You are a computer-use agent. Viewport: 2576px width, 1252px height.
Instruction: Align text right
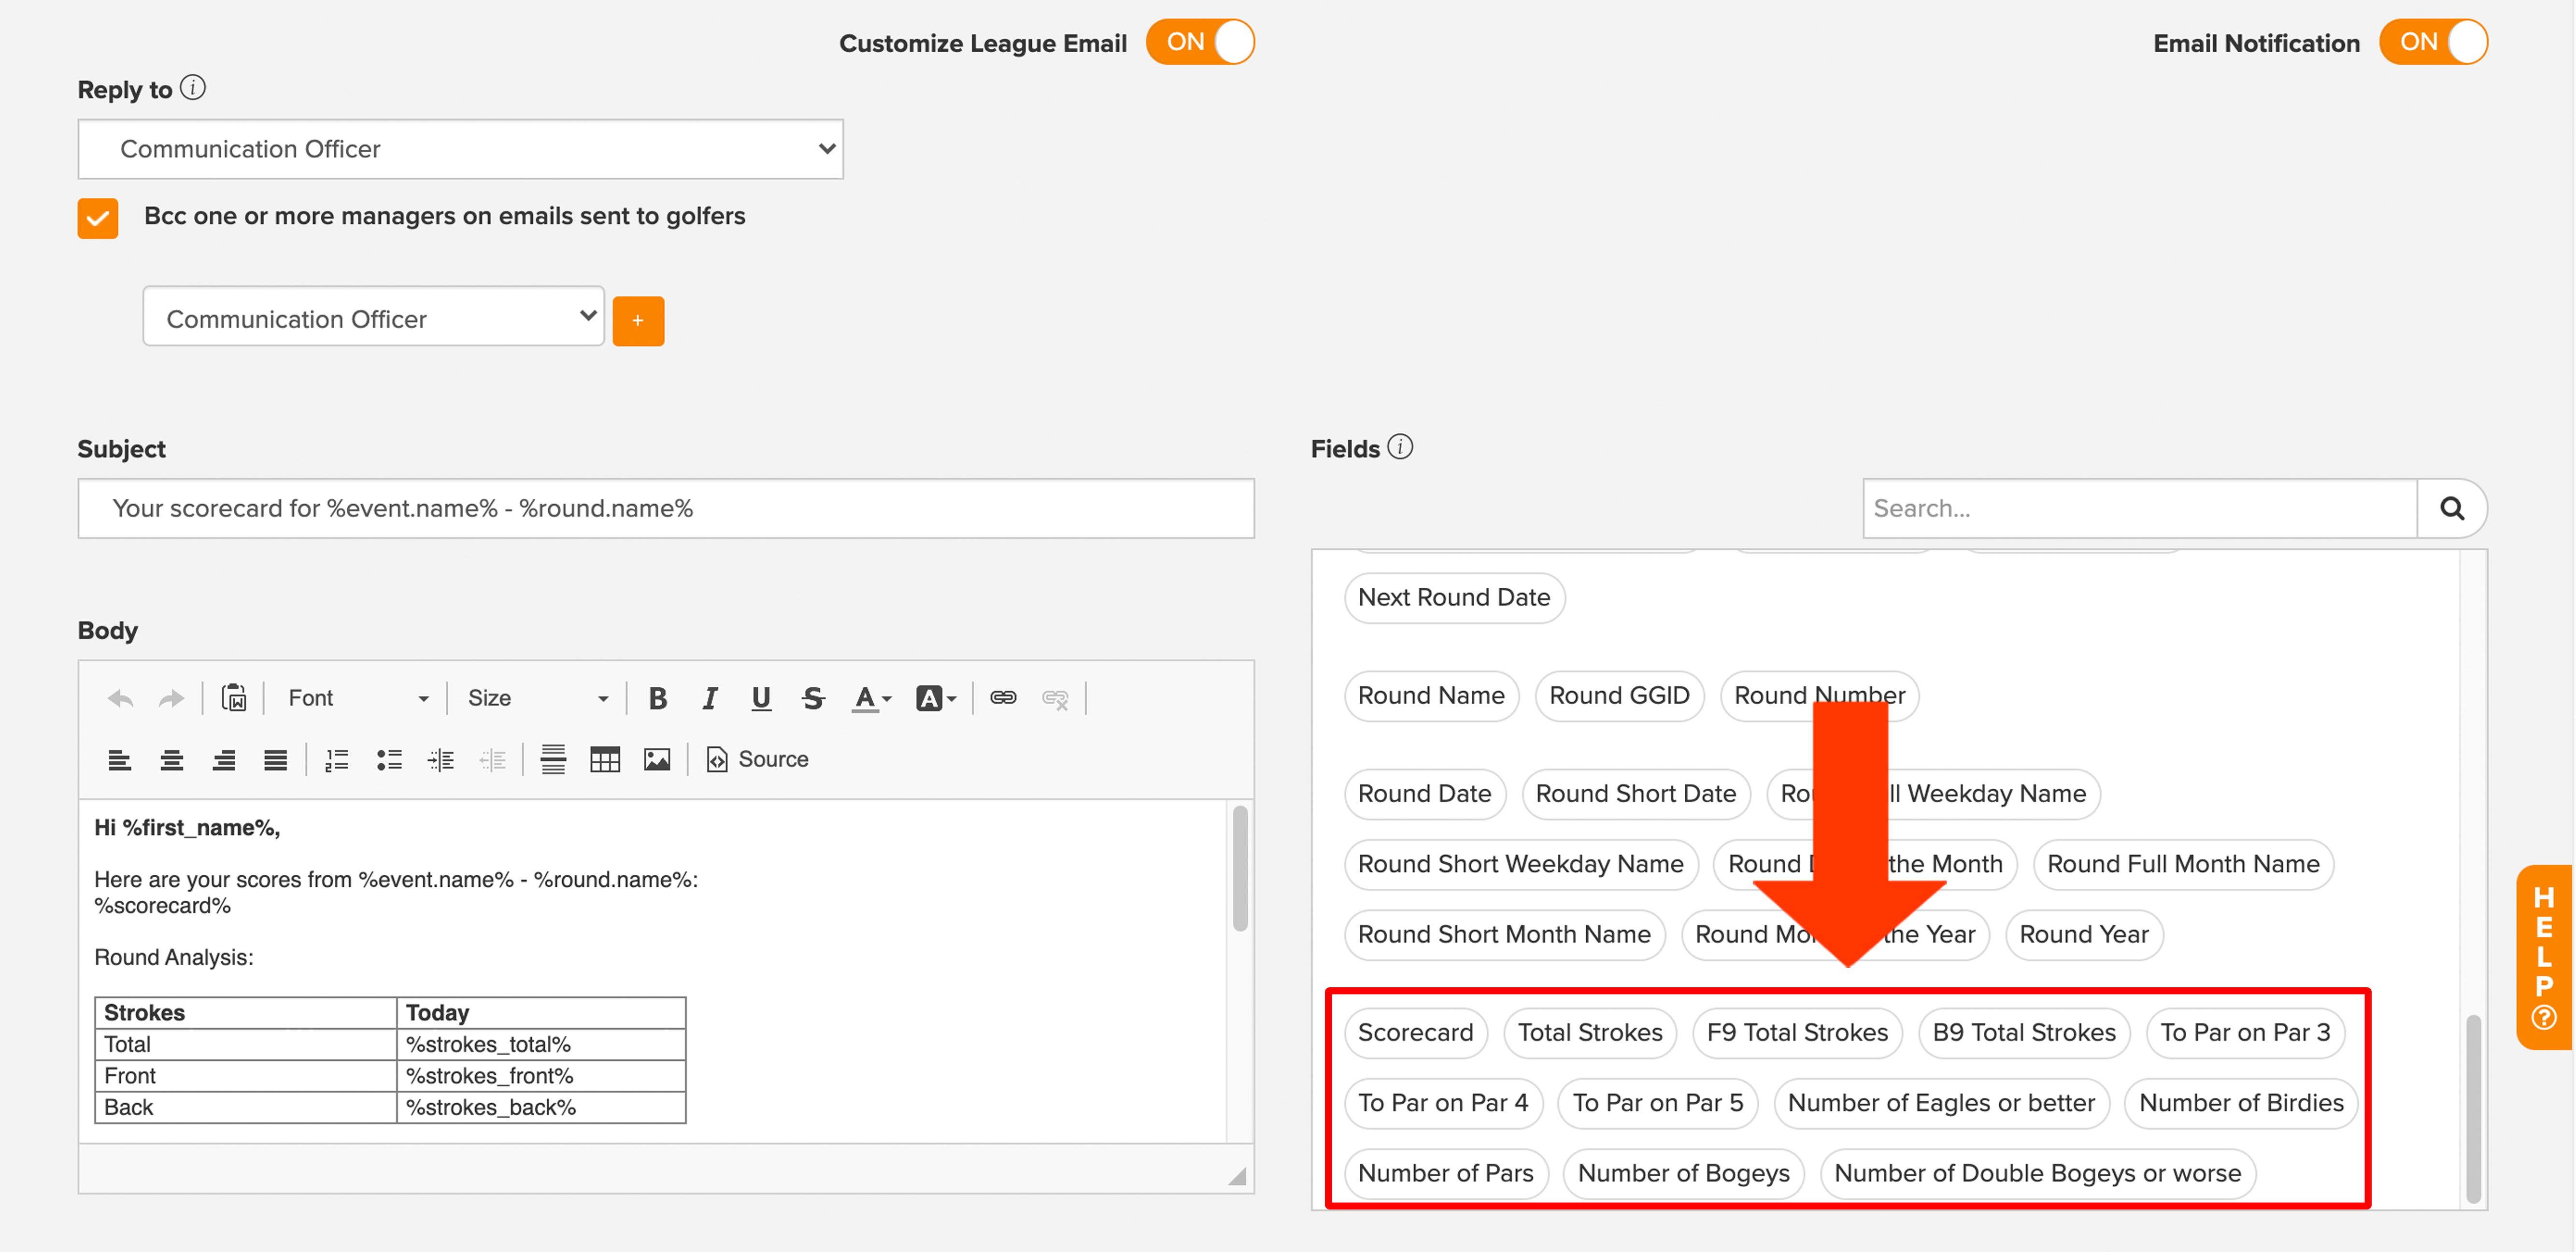point(224,760)
